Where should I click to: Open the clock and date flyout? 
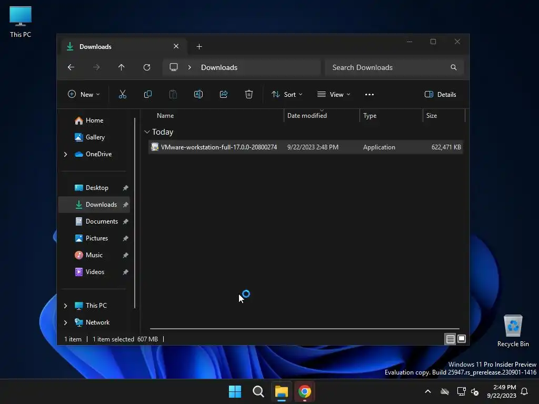coord(502,391)
